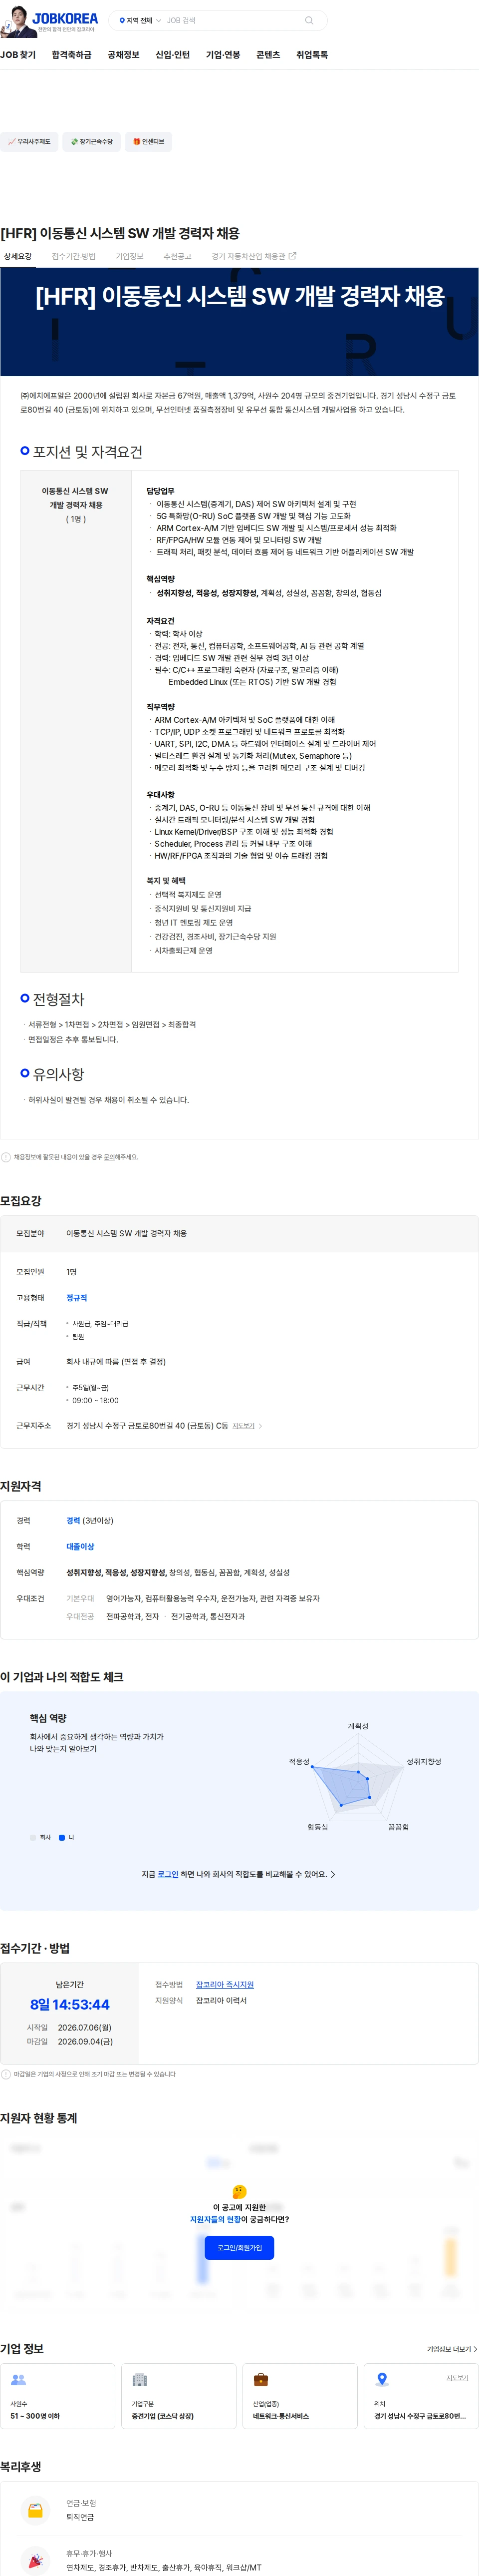Click the '네트워크·통신서비스' industry text
The height and width of the screenshot is (2576, 479).
(x=280, y=2416)
